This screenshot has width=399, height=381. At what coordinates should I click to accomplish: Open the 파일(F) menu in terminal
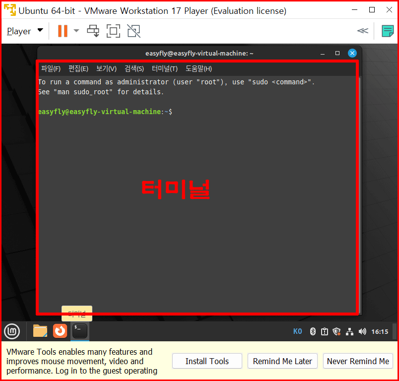tap(51, 68)
